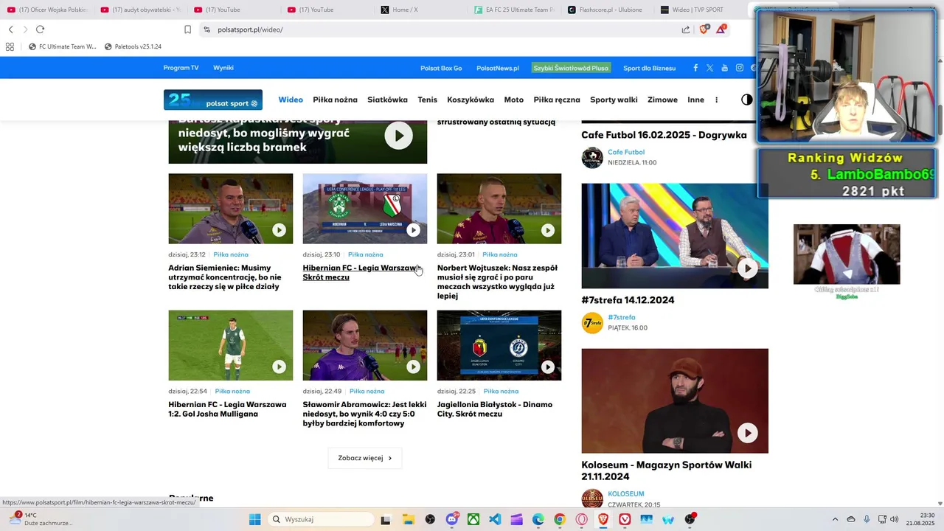Click the Windows taskbar search box
Screen dimensions: 944x531
[x=321, y=519]
